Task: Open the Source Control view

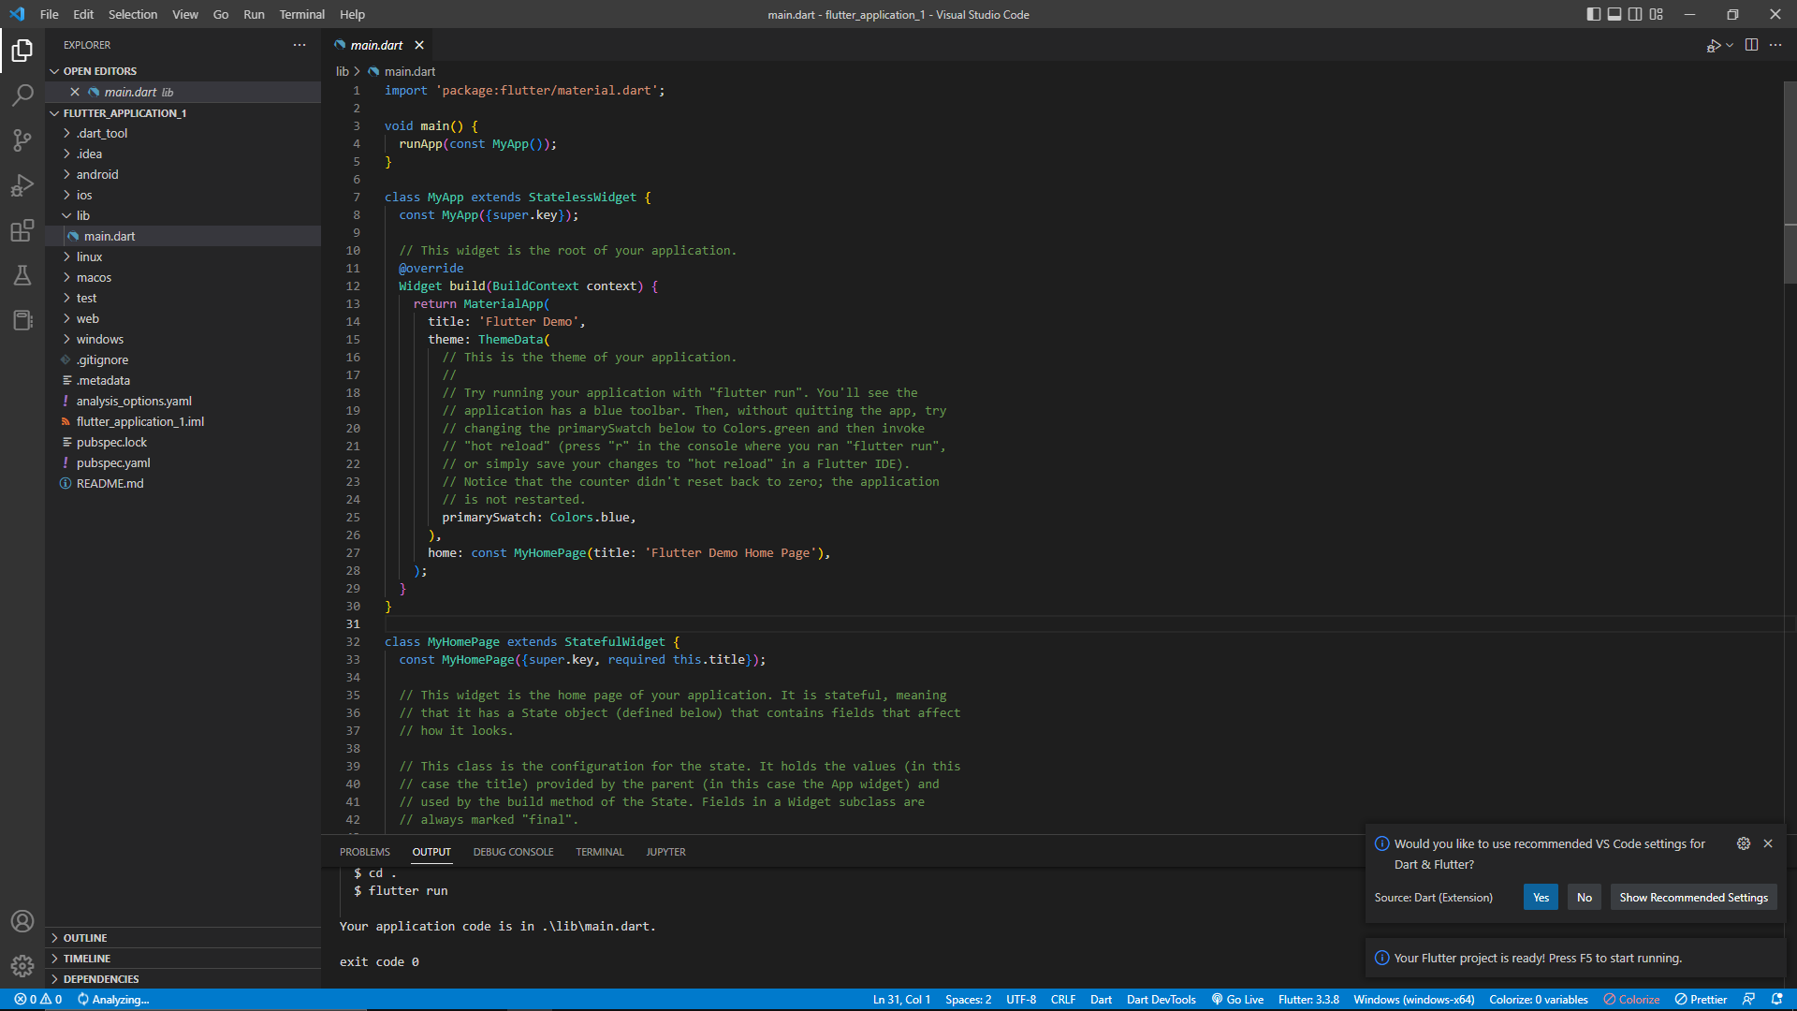Action: [22, 140]
